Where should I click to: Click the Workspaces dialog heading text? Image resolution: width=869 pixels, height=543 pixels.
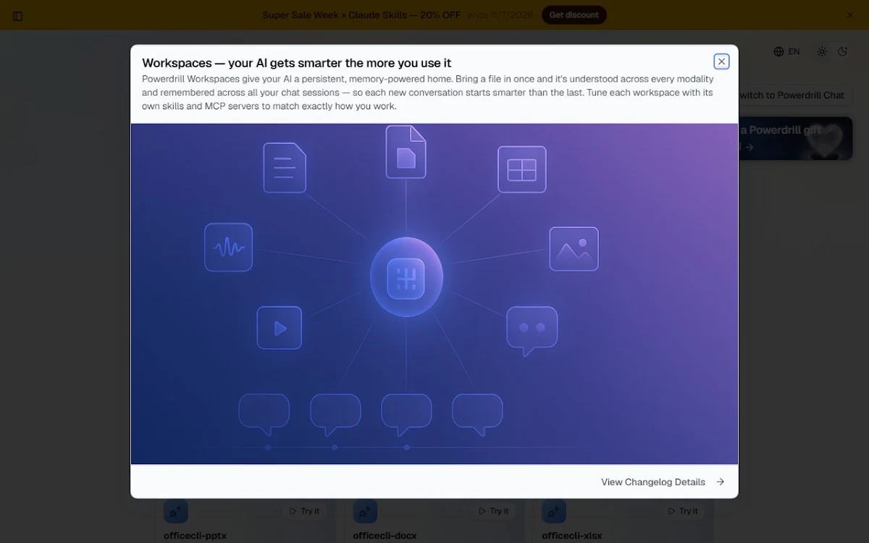pos(297,63)
